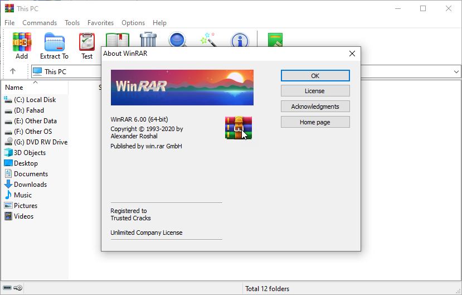462x295 pixels.
Task: Click the Test archive toolbar icon
Action: pyautogui.click(x=87, y=42)
